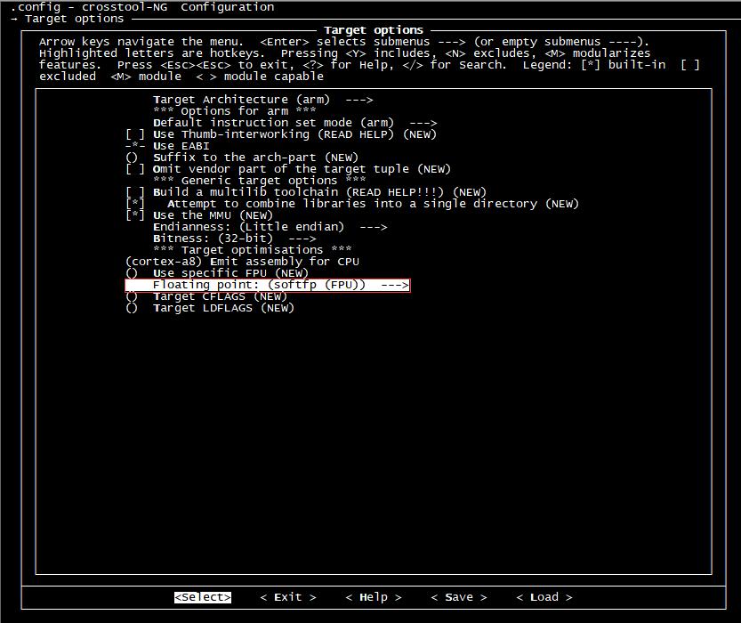The width and height of the screenshot is (741, 623).
Task: Toggle Attempt to combine libraries option
Action: click(352, 204)
